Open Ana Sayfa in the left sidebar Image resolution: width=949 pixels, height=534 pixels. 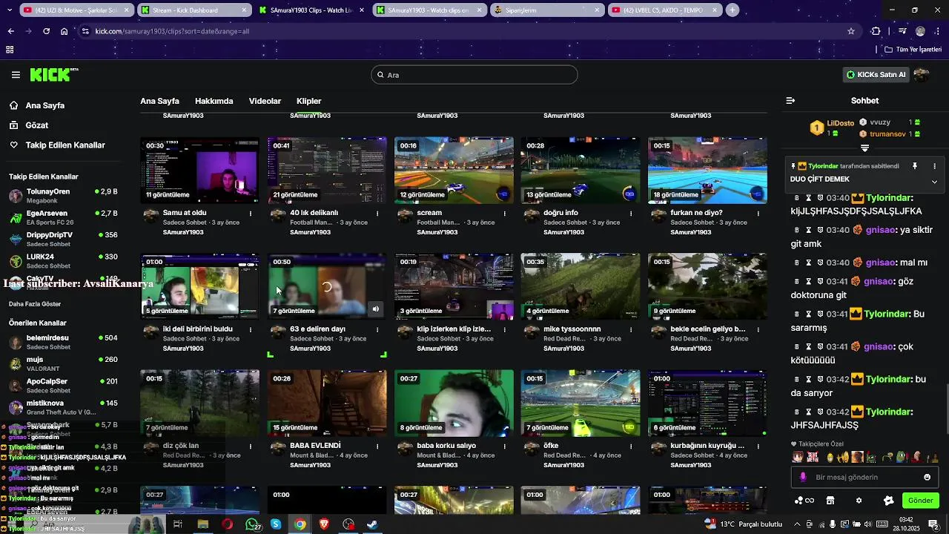(x=44, y=105)
